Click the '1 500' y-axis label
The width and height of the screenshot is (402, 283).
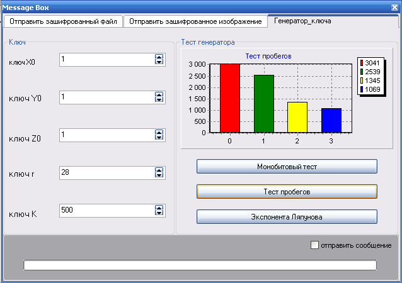(197, 99)
